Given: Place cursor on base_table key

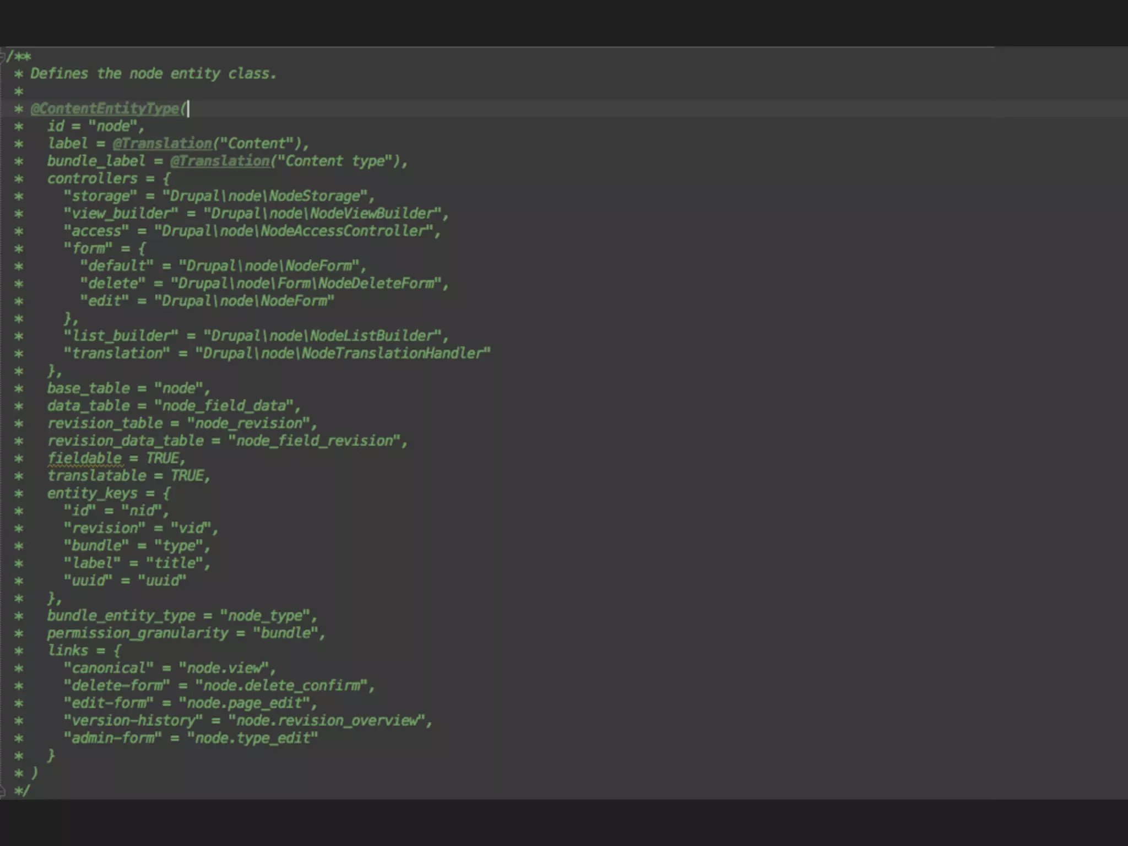Looking at the screenshot, I should pos(88,388).
